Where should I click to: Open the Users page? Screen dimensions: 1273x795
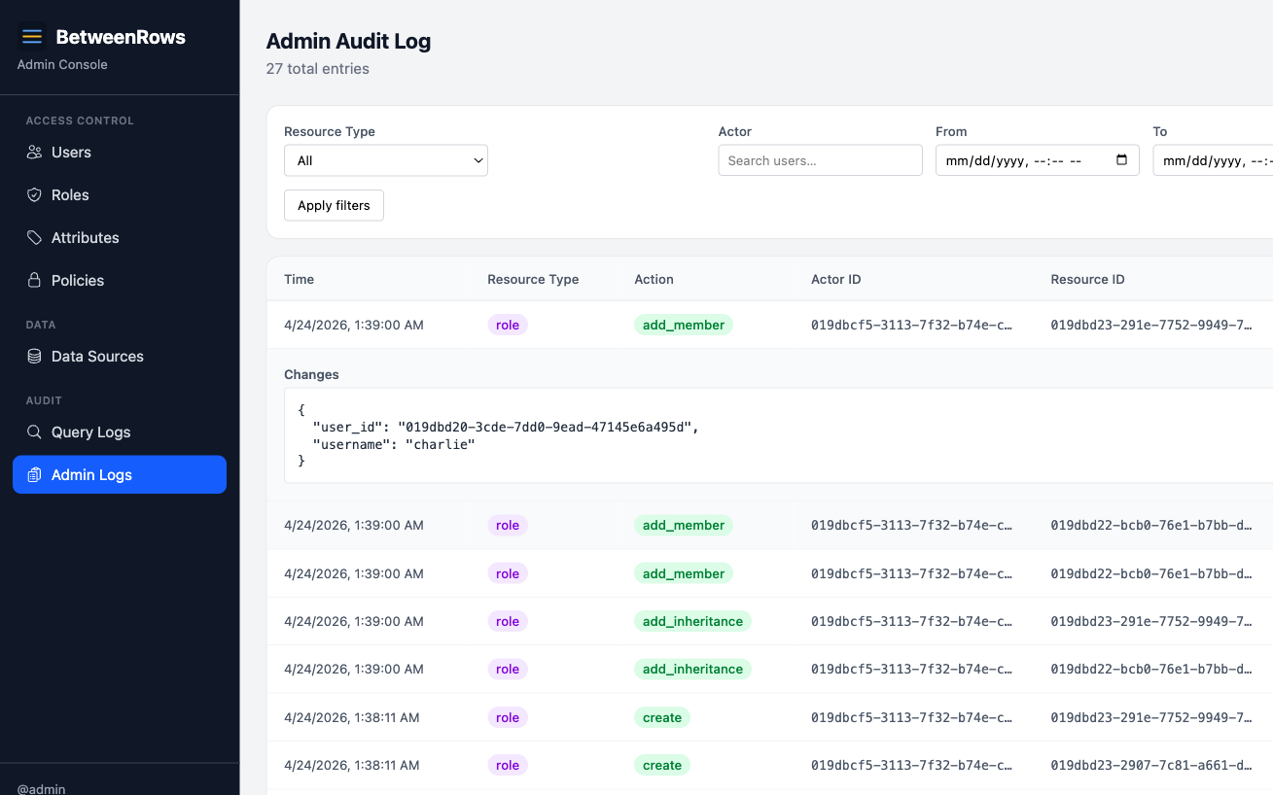(120, 153)
